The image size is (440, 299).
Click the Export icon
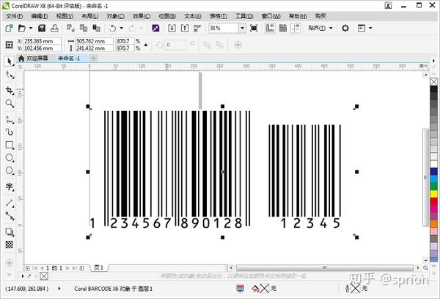[x=185, y=28]
